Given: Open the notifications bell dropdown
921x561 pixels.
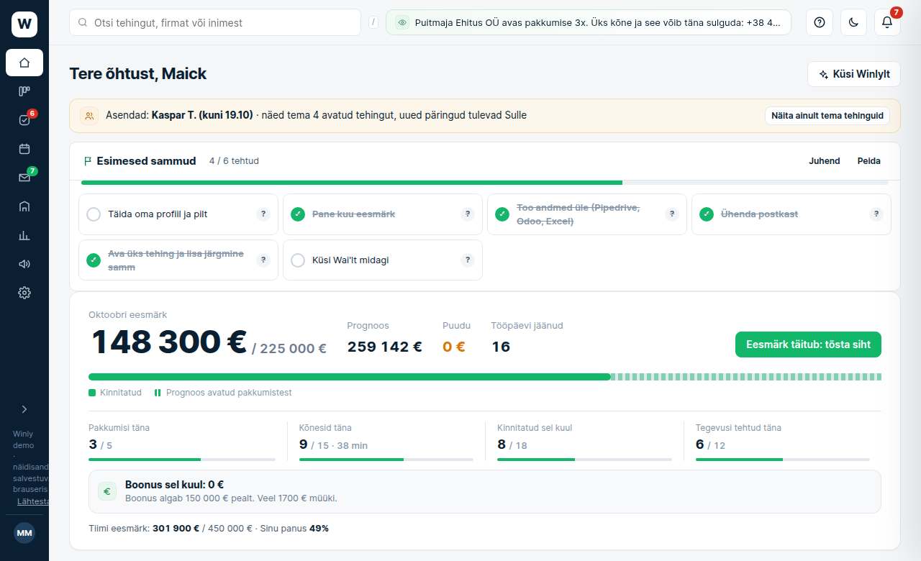Looking at the screenshot, I should pyautogui.click(x=887, y=22).
